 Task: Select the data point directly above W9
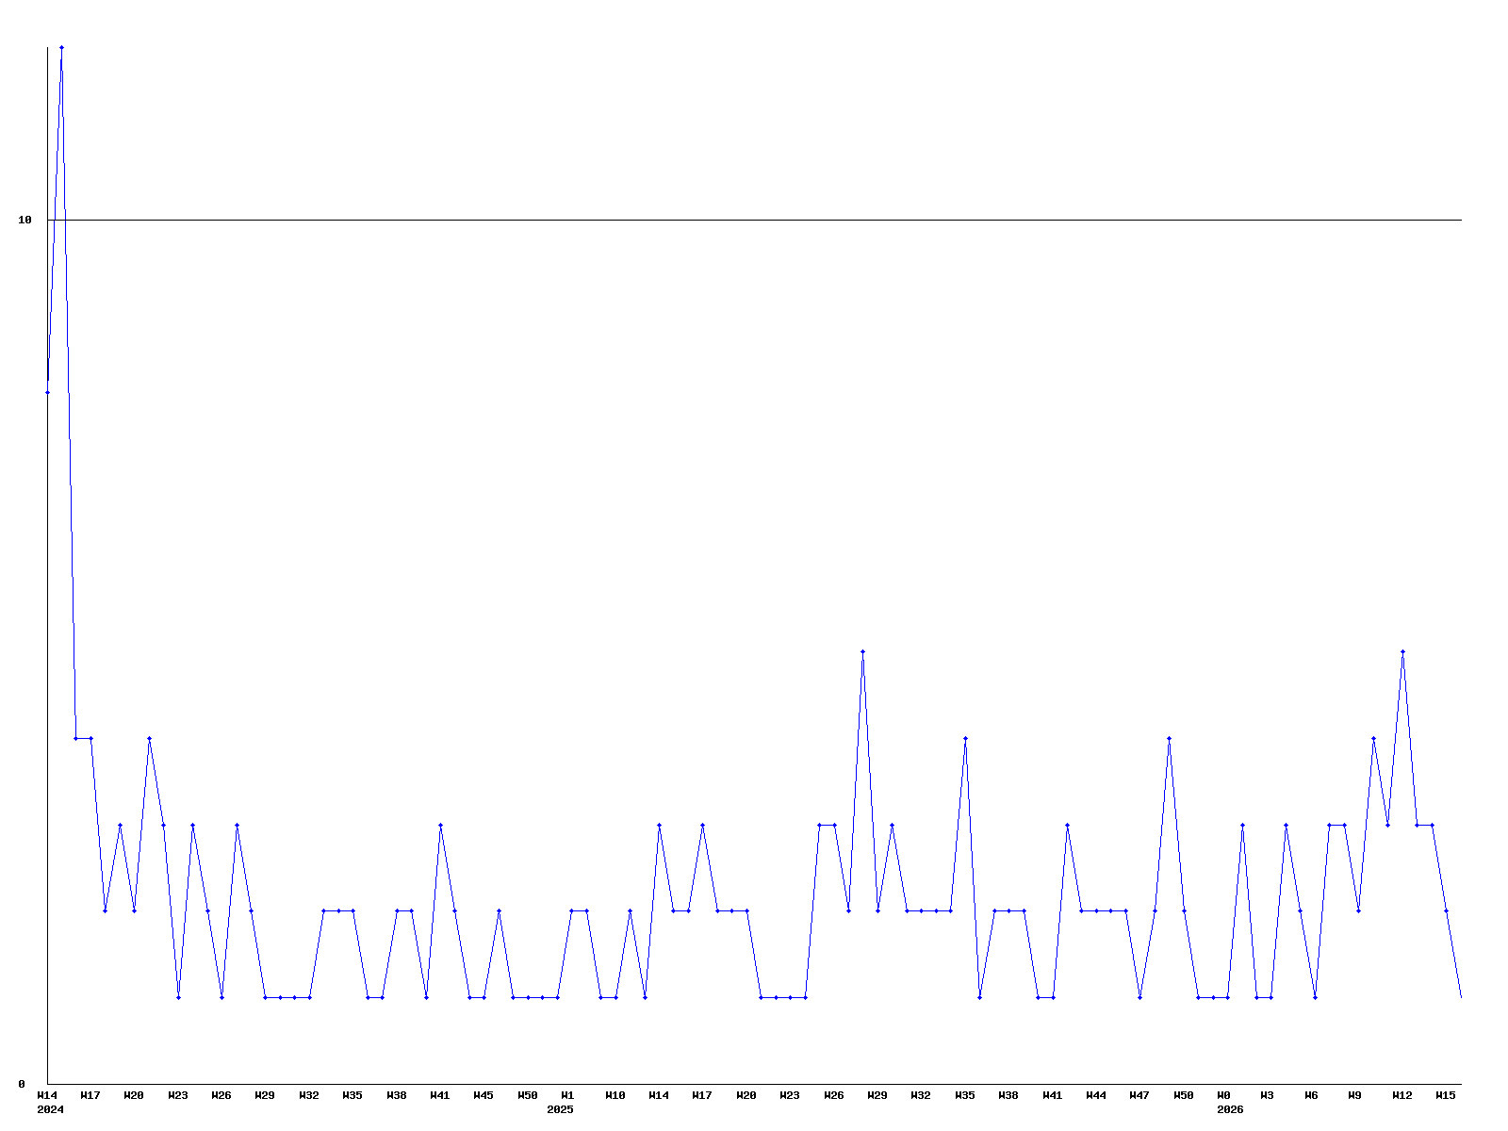1358,910
